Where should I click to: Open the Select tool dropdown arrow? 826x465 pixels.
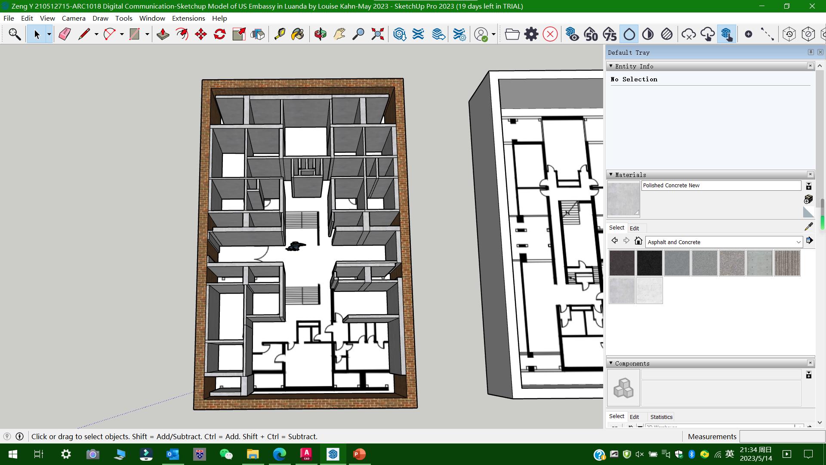point(49,34)
